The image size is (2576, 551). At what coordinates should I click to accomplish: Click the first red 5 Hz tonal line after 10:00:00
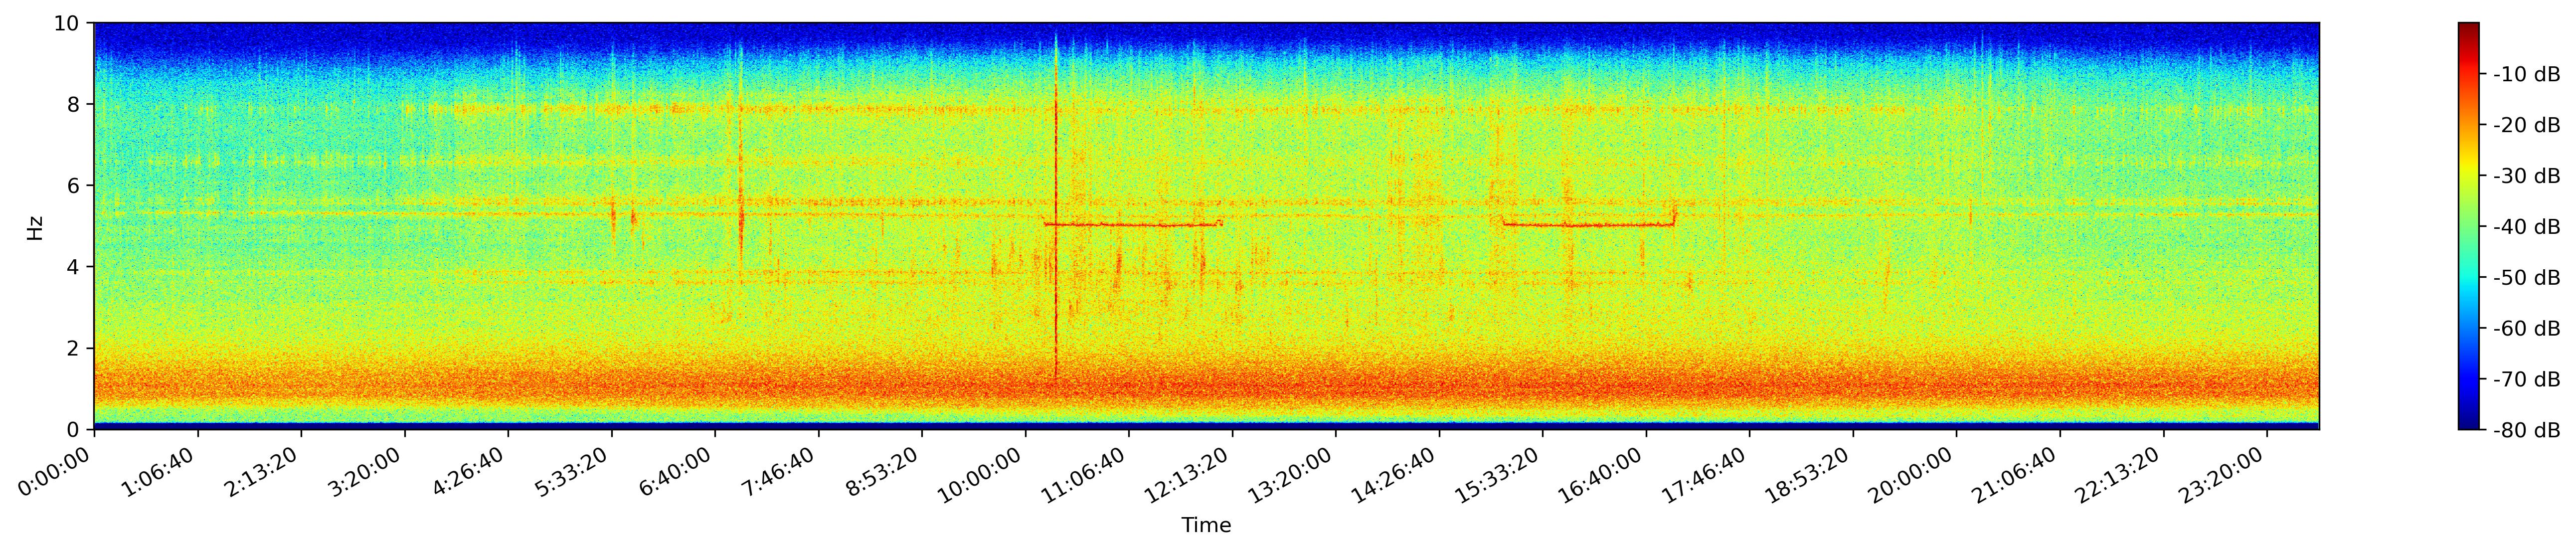pyautogui.click(x=1132, y=225)
